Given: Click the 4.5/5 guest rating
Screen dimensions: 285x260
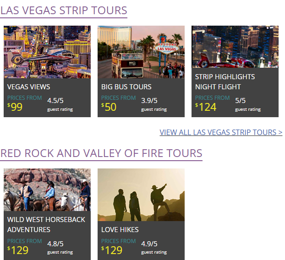Looking at the screenshot, I should [55, 101].
